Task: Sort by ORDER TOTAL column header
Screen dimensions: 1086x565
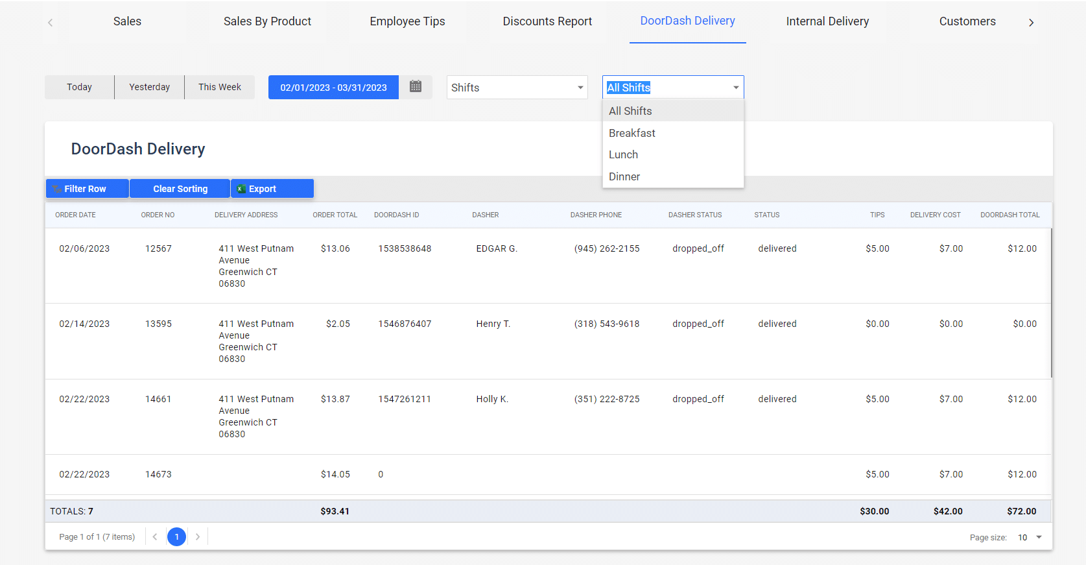Action: coord(335,215)
